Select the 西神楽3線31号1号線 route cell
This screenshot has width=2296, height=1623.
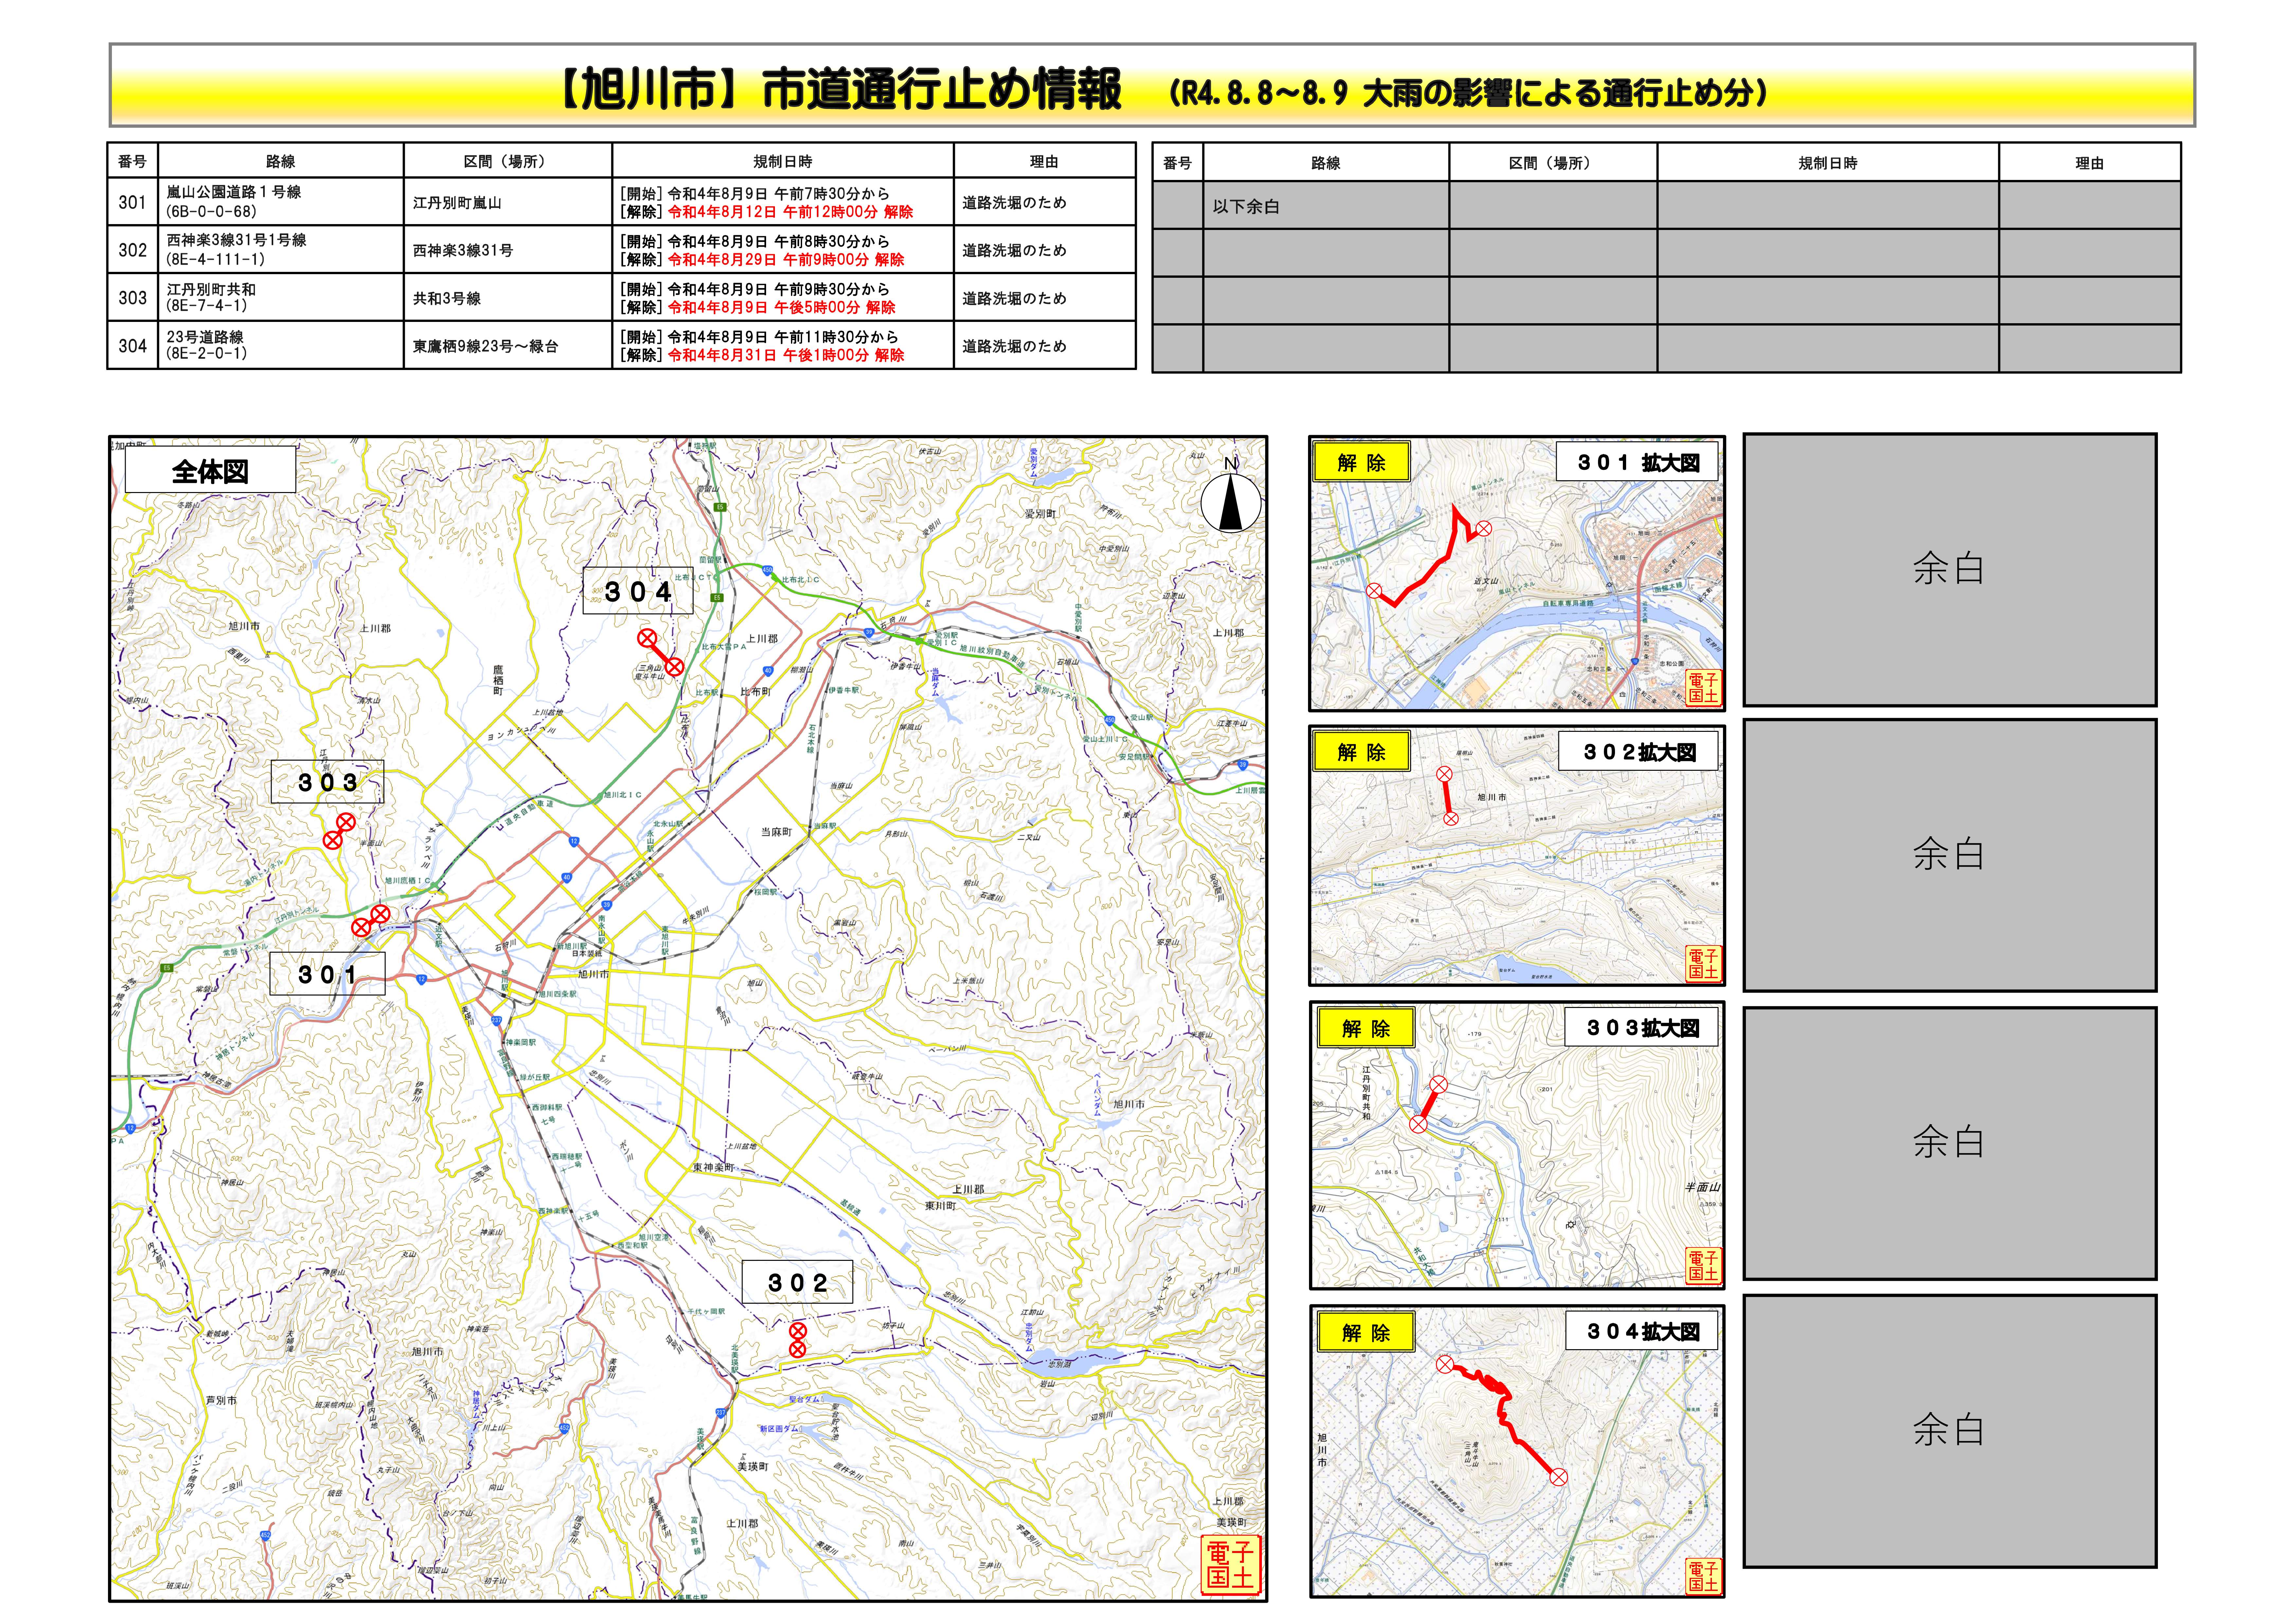pos(281,250)
